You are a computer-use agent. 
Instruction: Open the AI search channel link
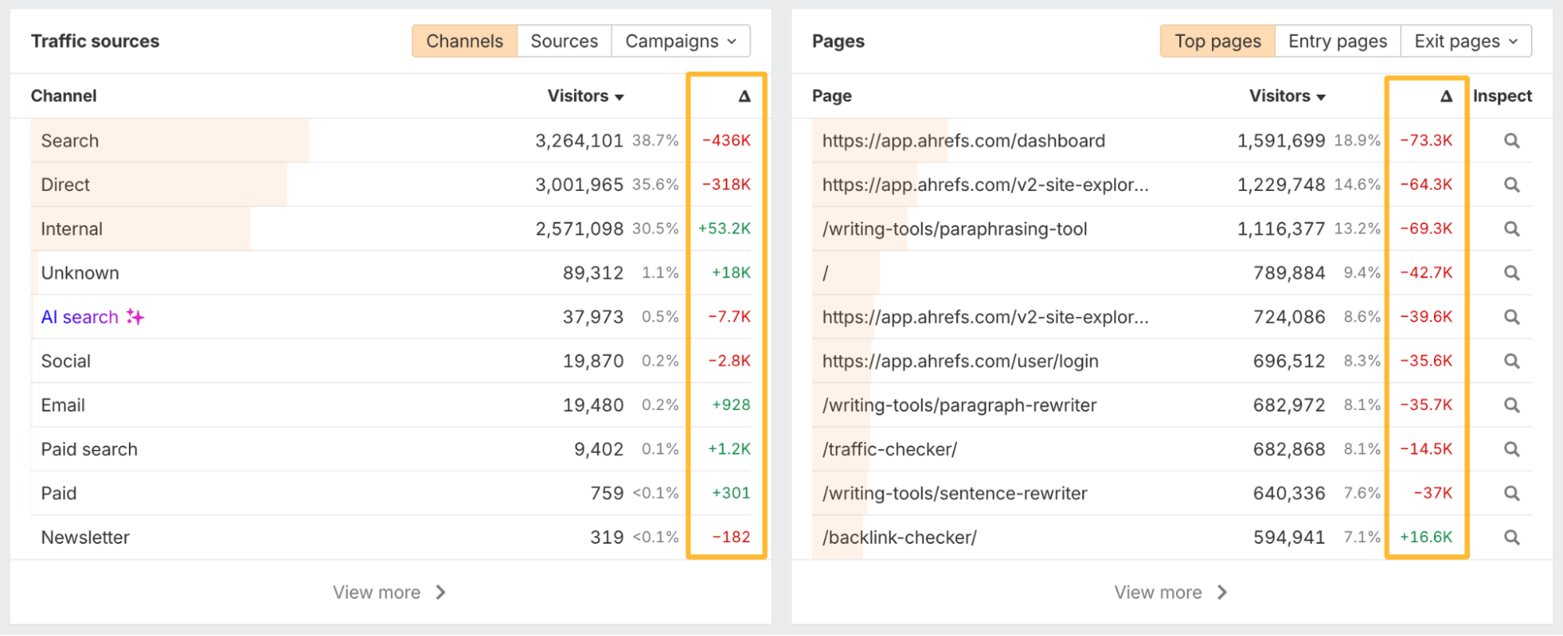(80, 317)
